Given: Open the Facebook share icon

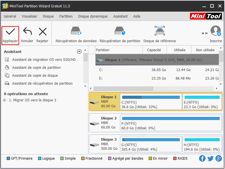Looking at the screenshot, I should click(202, 158).
